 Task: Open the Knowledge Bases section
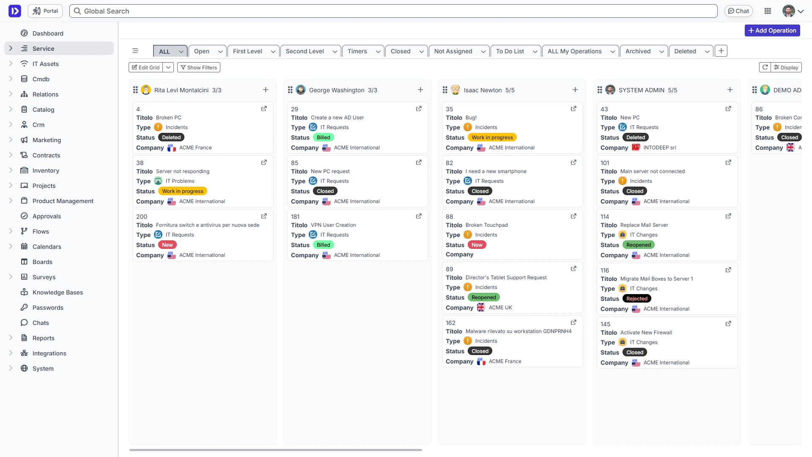pyautogui.click(x=58, y=292)
